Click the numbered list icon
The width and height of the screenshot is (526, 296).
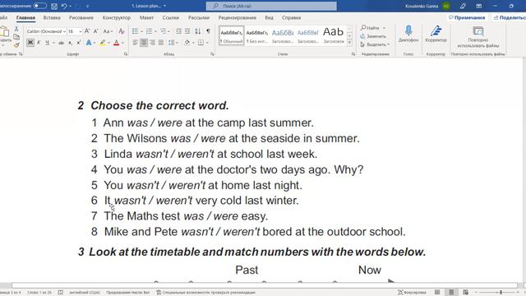coord(149,31)
